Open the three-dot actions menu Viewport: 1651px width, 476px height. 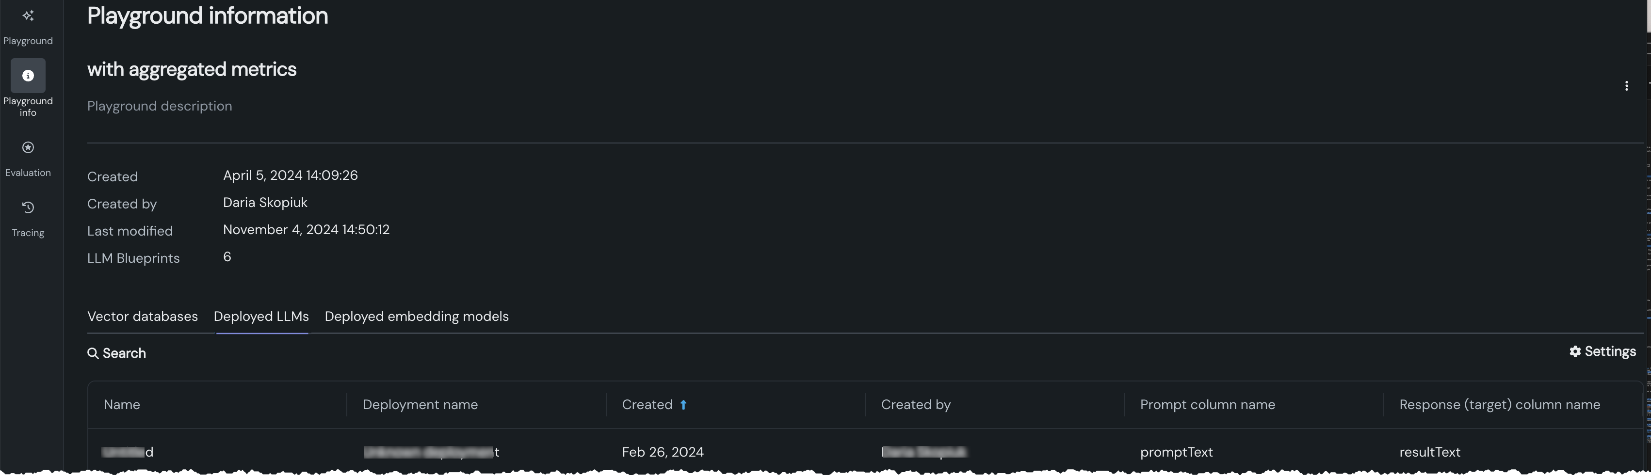pos(1626,86)
